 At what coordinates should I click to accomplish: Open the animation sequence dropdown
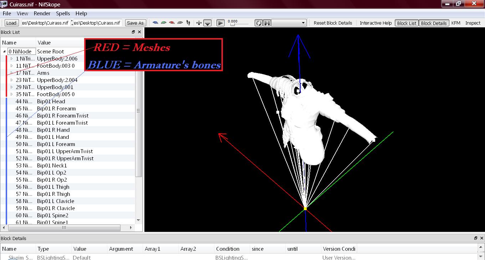tap(289, 23)
